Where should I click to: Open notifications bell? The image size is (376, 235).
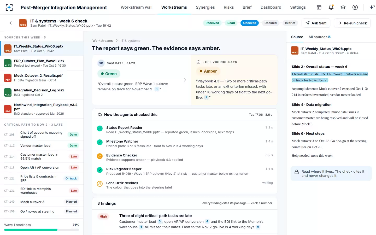point(331,7)
